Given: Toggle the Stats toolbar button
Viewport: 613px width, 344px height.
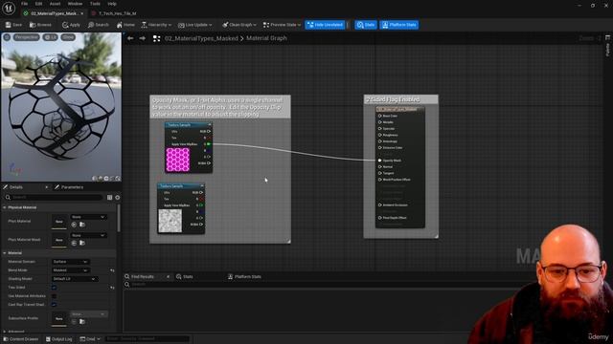Looking at the screenshot, I should click(366, 25).
